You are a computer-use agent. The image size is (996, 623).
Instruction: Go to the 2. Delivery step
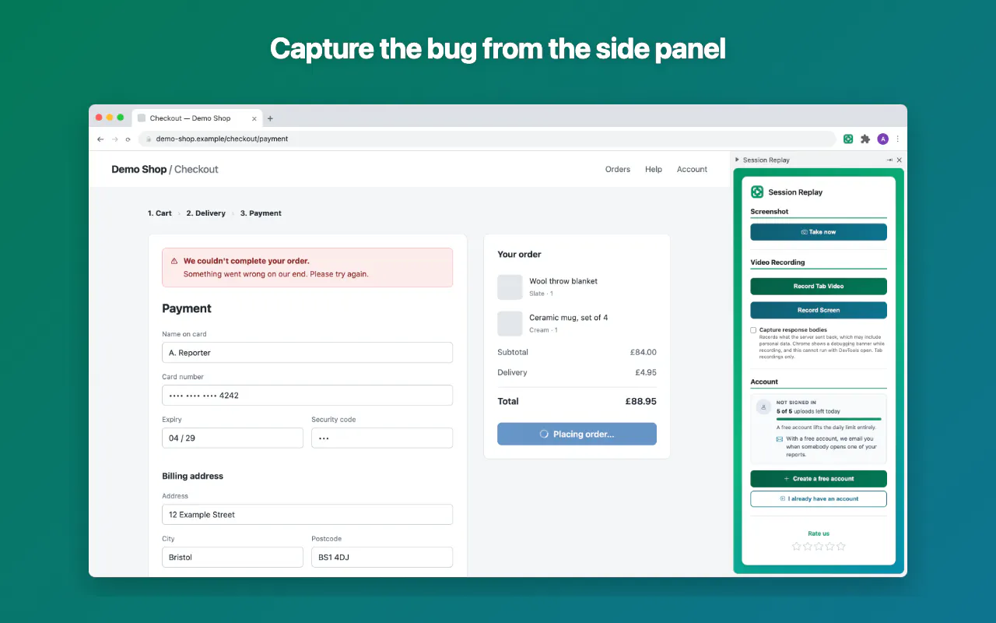pos(205,213)
